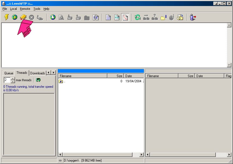
Task: Switch to the Downloads tab
Action: click(38, 73)
